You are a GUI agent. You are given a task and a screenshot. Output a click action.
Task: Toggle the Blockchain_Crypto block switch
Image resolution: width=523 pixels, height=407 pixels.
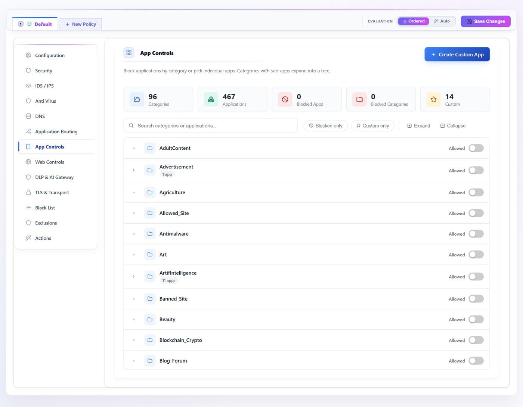coord(476,340)
